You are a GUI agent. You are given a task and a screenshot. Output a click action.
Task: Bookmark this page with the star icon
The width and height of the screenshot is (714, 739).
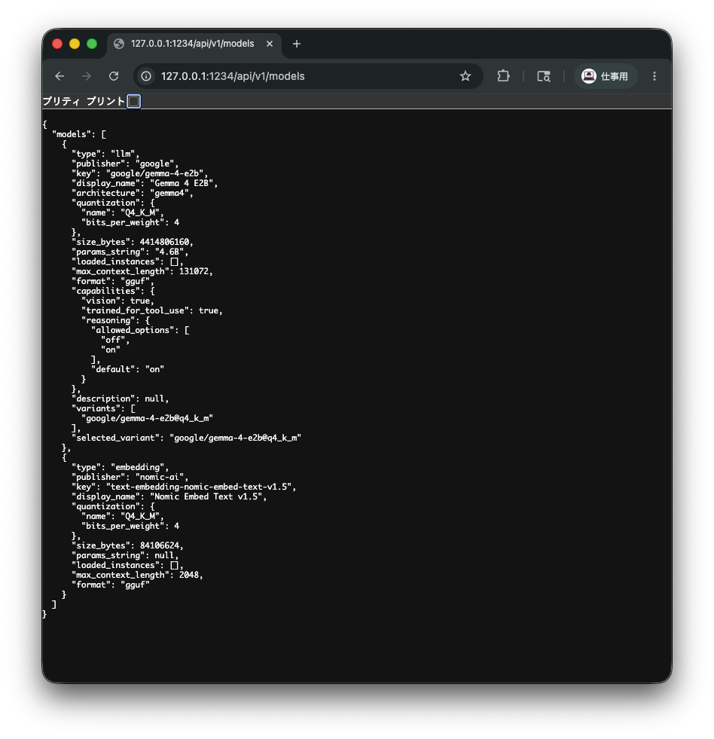point(465,76)
